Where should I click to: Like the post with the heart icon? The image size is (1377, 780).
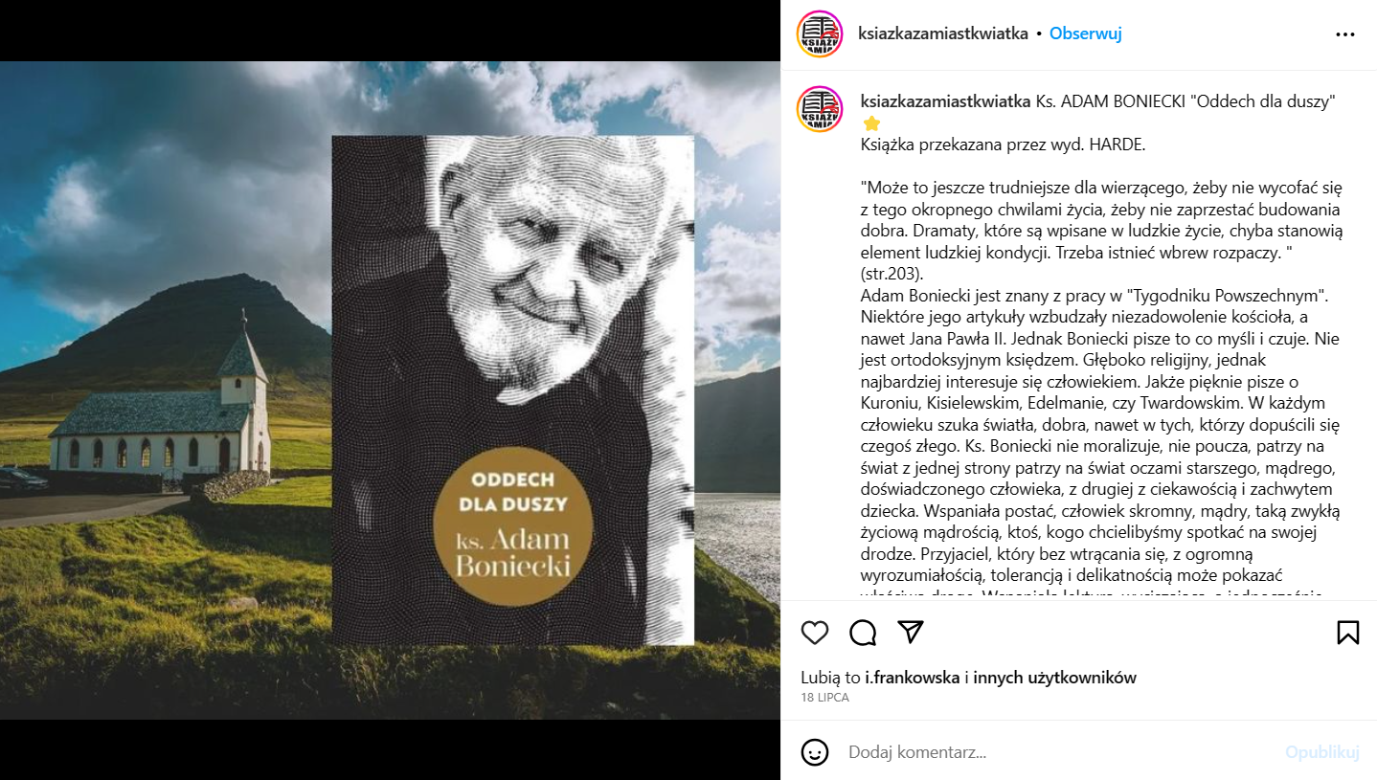click(x=815, y=633)
